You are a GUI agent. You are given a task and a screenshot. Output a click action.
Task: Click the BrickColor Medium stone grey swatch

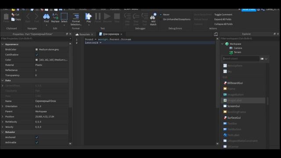(x=36, y=50)
